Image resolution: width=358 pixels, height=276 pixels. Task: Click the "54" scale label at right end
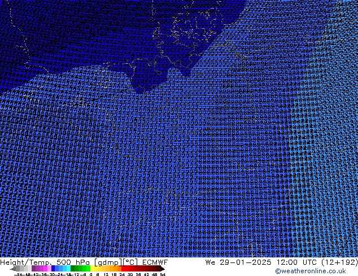pyautogui.click(x=163, y=274)
